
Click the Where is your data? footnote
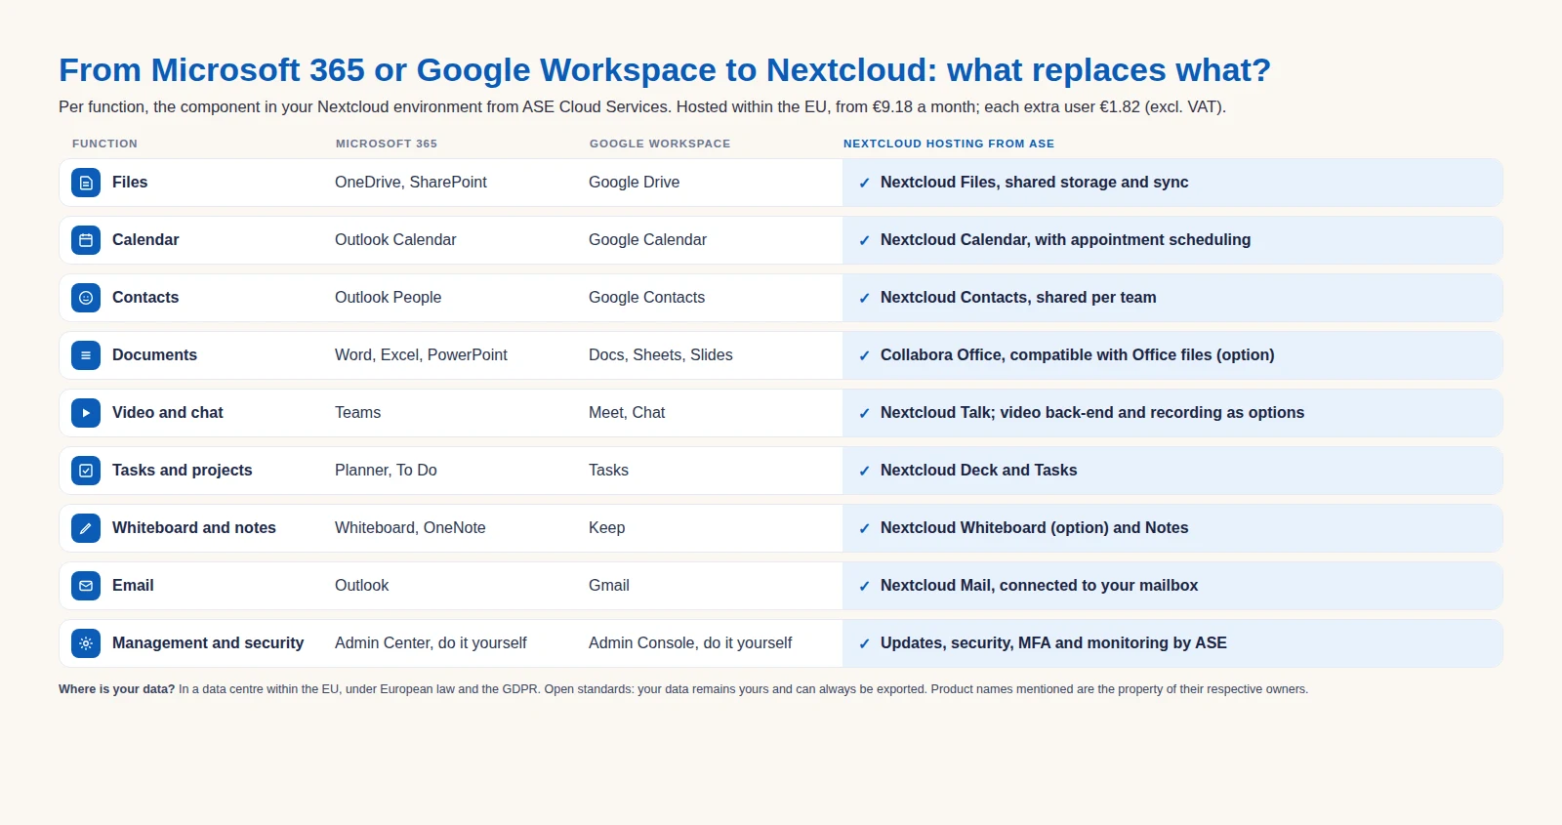[x=683, y=689]
